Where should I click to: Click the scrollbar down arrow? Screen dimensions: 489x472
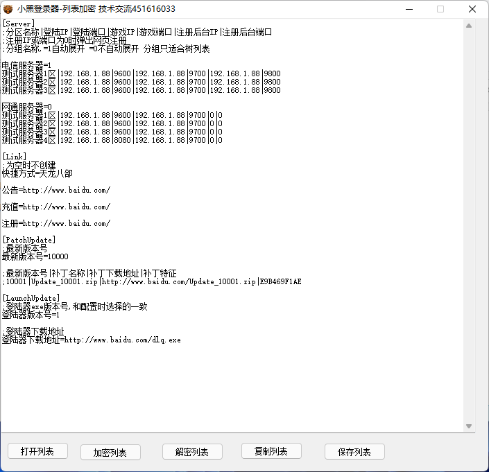tap(469, 426)
